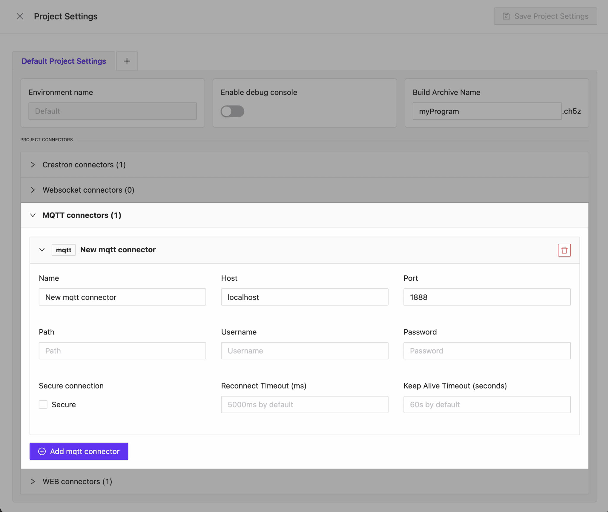
Task: Click Add mqtt connector button
Action: coord(79,451)
